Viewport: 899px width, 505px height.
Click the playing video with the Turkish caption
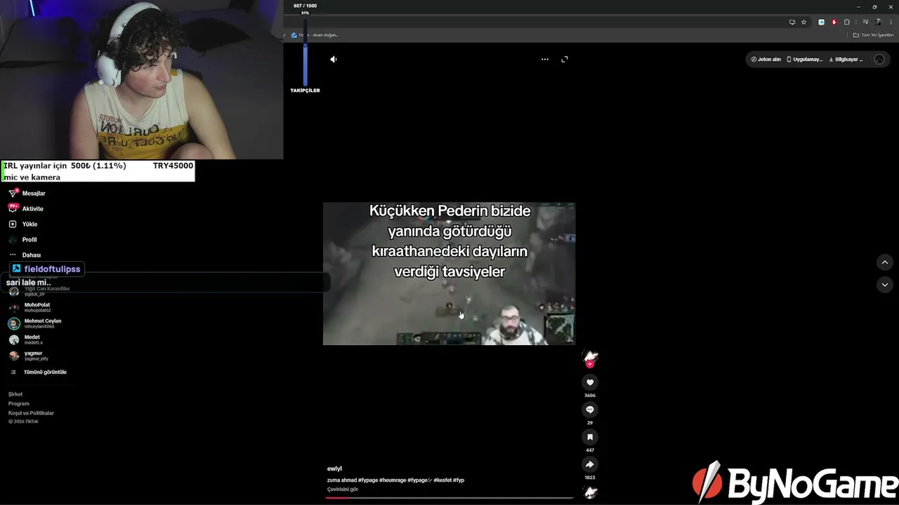coord(449,274)
